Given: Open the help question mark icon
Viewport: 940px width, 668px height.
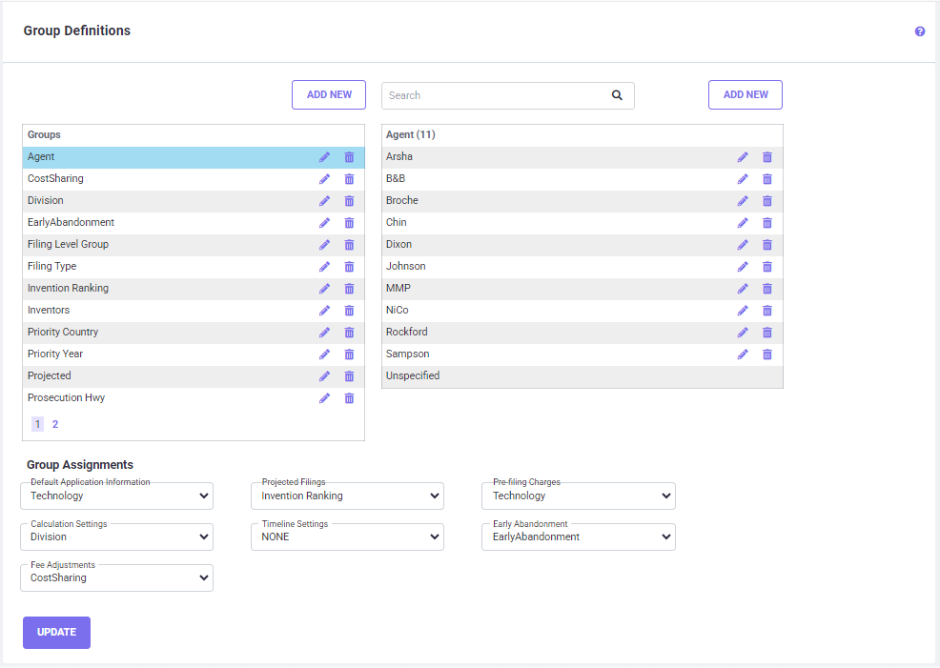Looking at the screenshot, I should pyautogui.click(x=920, y=31).
